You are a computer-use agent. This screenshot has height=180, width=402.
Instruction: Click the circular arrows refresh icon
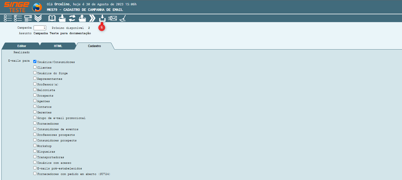pyautogui.click(x=72, y=18)
